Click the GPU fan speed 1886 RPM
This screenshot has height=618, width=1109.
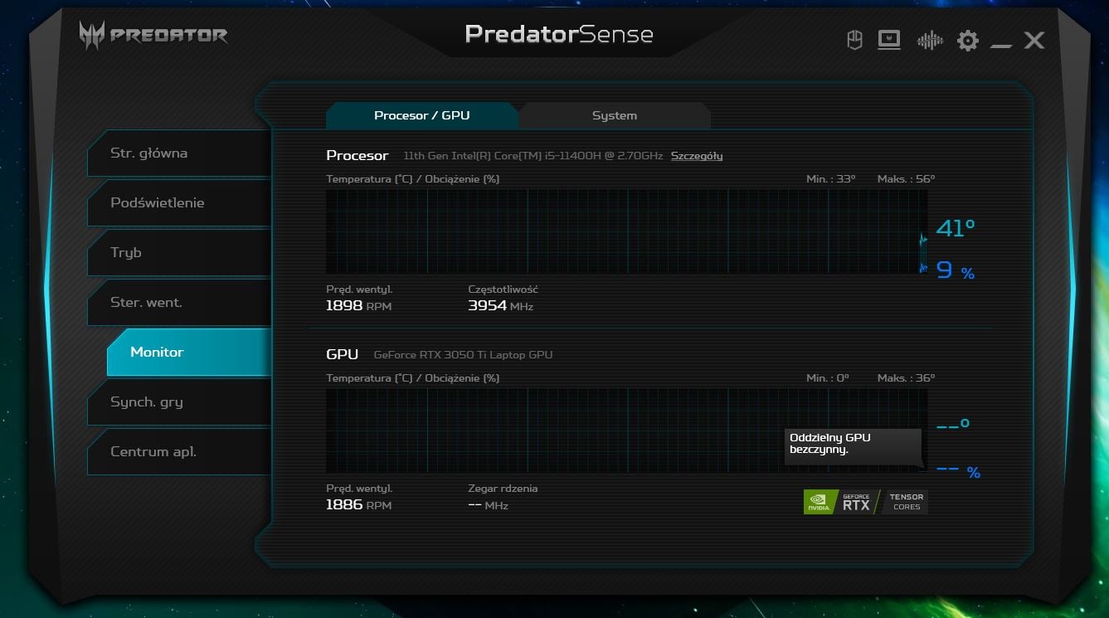tap(358, 504)
